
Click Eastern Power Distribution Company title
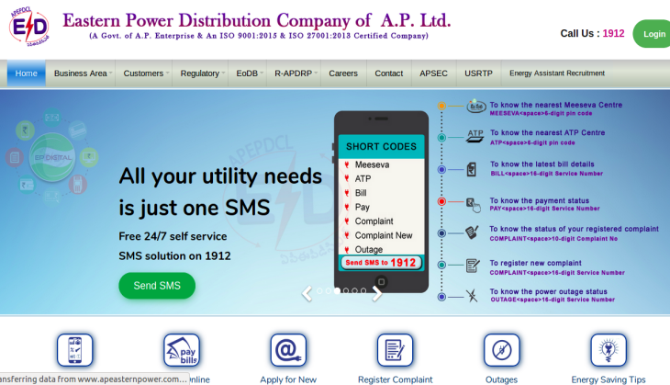pos(256,20)
